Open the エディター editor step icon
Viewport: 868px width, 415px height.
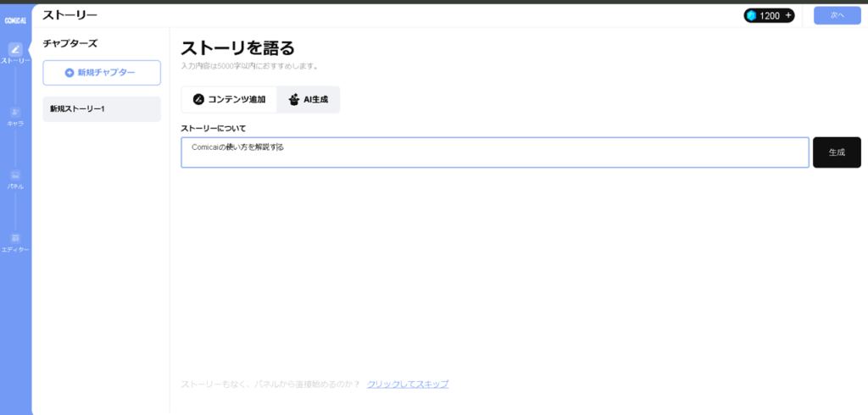[15, 238]
